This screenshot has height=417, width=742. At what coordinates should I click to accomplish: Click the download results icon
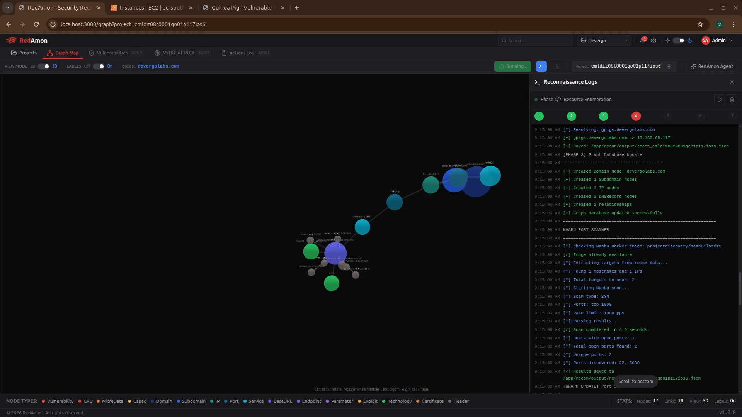pyautogui.click(x=557, y=66)
